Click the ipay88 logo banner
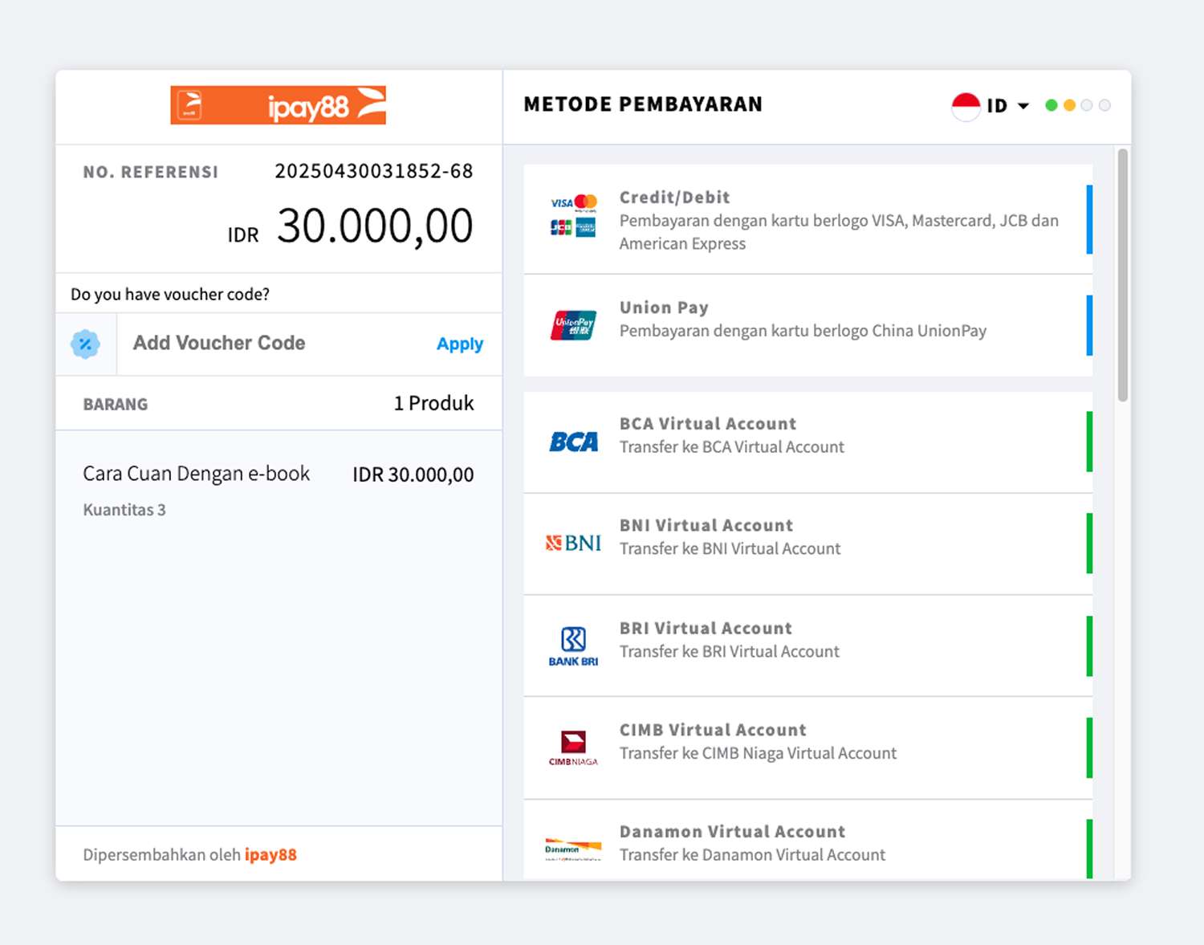1204x945 pixels. [x=278, y=105]
